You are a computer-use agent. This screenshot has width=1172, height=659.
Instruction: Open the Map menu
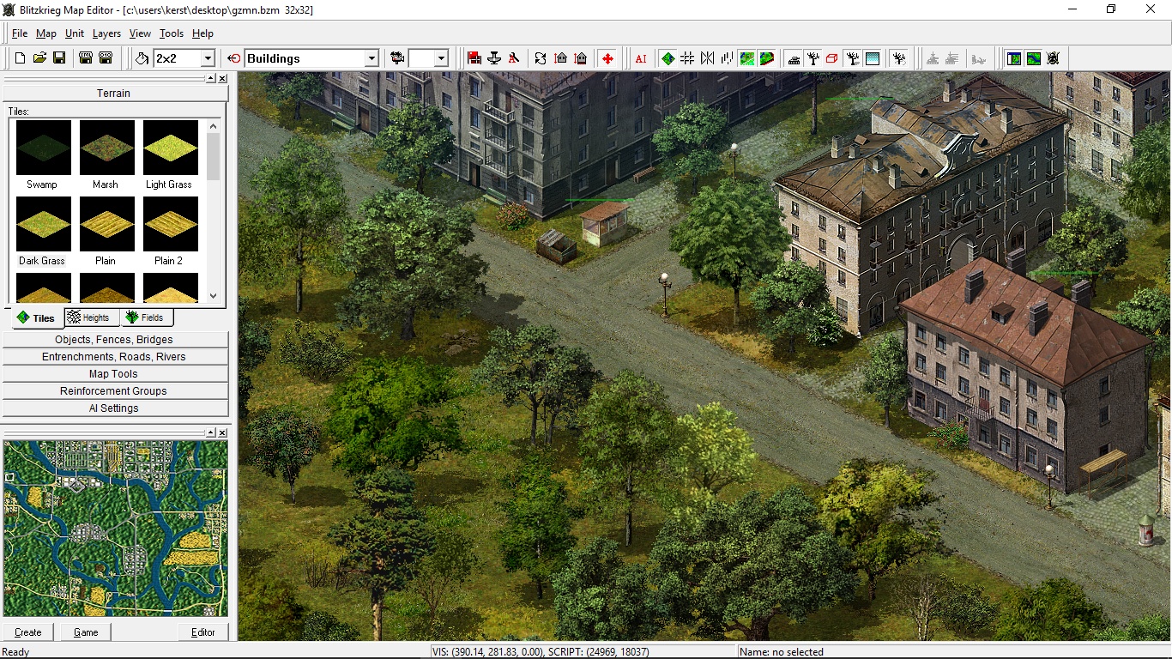tap(46, 33)
